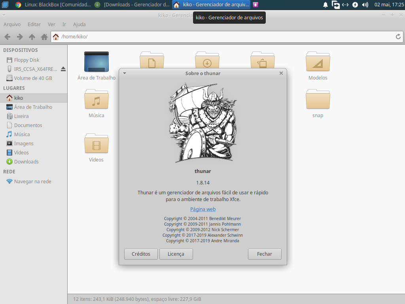Select Navegar na rede in sidebar
Screen dimensions: 405x304
[34, 181]
